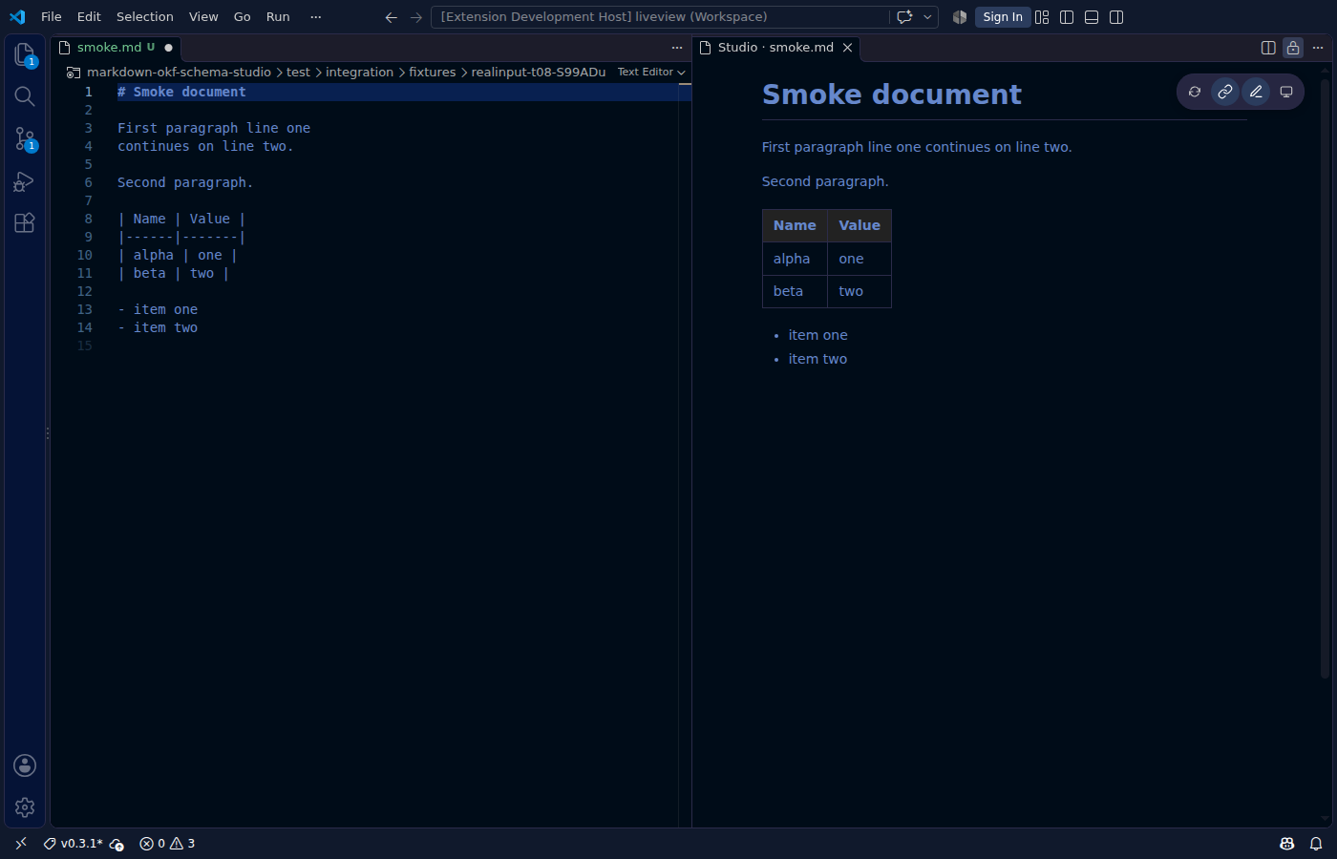
Task: Close the Studio · smoke.md tab
Action: point(847,48)
